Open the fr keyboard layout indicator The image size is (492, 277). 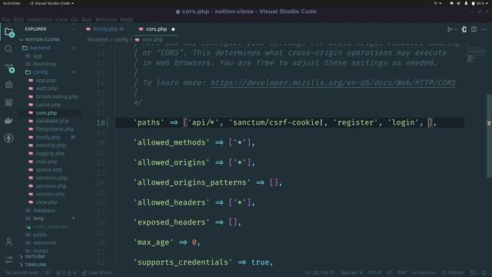(437, 3)
